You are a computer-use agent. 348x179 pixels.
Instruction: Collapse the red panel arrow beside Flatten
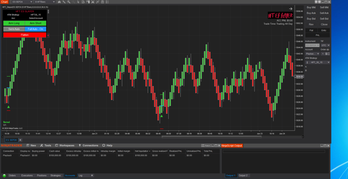pos(48,35)
